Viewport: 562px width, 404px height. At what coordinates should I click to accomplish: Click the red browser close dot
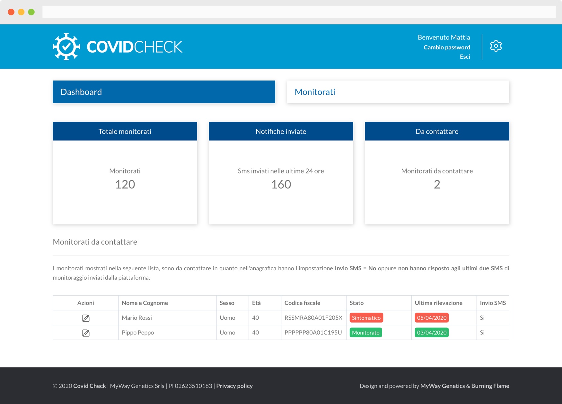tap(11, 12)
